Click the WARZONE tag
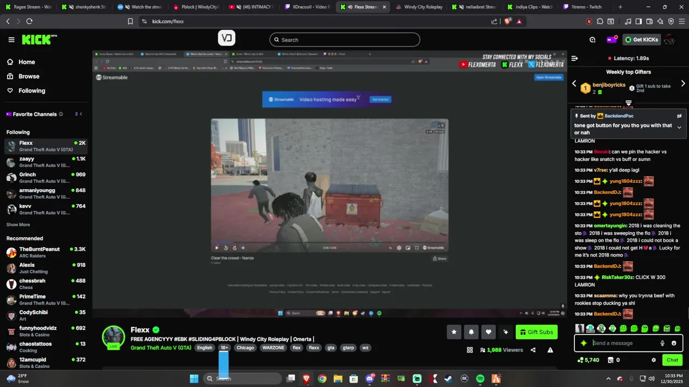The image size is (689, 387). tap(273, 348)
